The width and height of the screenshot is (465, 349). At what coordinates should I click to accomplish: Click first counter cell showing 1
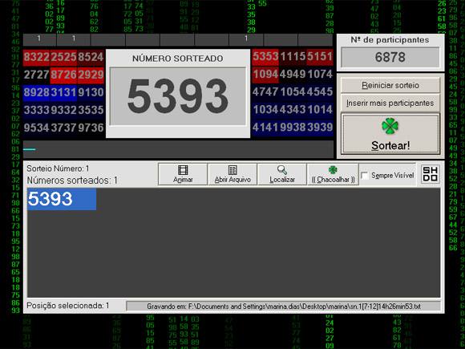tap(39, 39)
